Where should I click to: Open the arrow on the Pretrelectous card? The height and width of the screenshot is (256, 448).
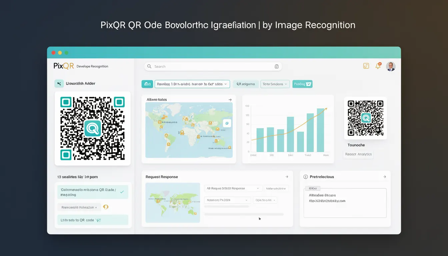click(x=385, y=177)
